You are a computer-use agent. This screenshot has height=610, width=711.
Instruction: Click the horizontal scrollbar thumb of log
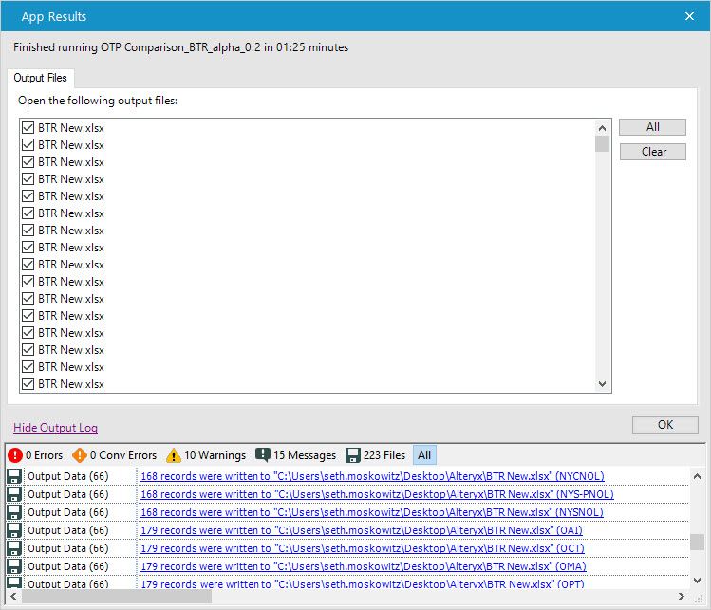[117, 597]
